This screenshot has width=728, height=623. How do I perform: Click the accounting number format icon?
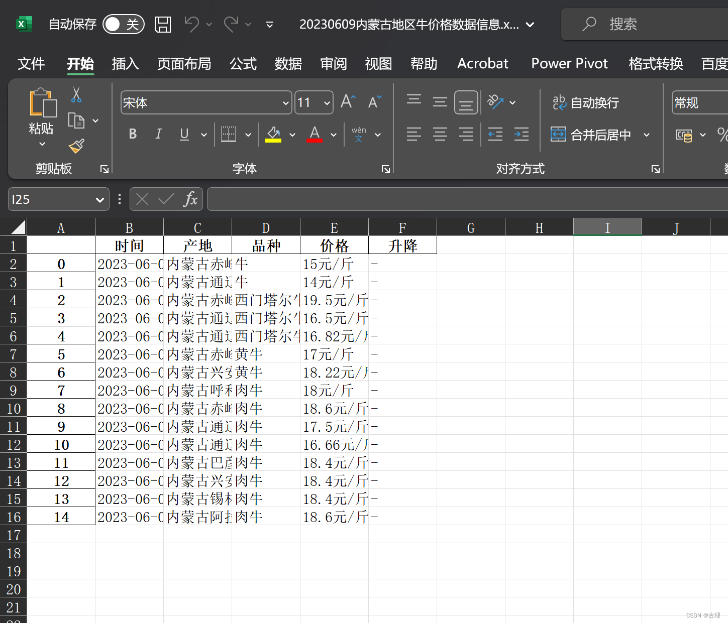click(684, 135)
